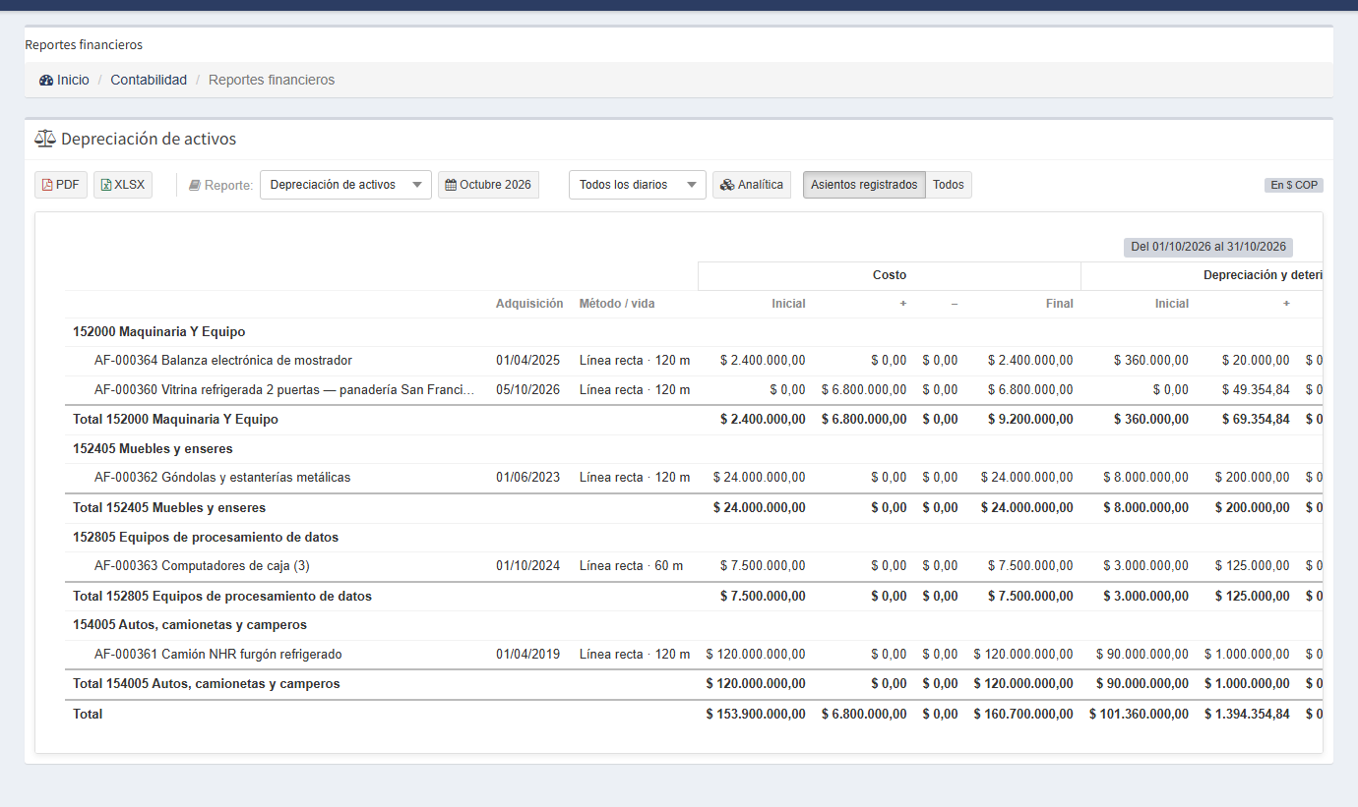The width and height of the screenshot is (1358, 807).
Task: Click the Adquisición column header
Action: (x=529, y=304)
